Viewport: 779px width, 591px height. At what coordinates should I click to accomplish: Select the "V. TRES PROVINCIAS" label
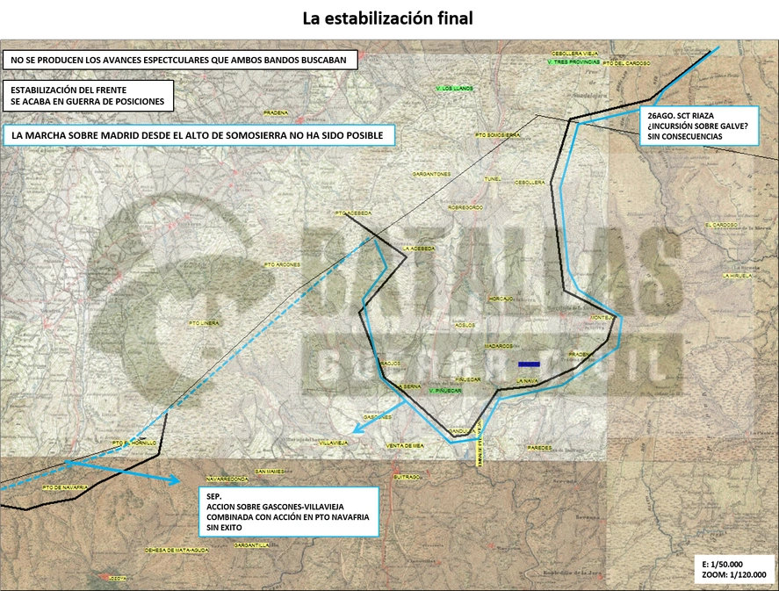[x=573, y=62]
